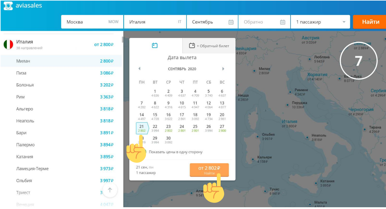Switch to Обратный билет tab

209,46
